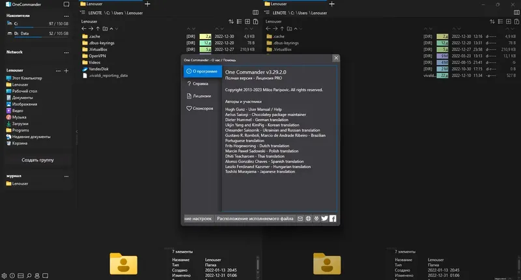Open Загрузки in favorites
Image resolution: width=521 pixels, height=280 pixels.
click(x=18, y=124)
